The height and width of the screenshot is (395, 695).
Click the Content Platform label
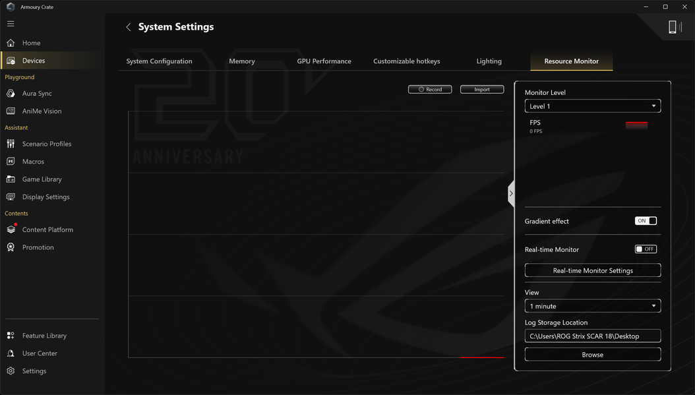point(48,229)
